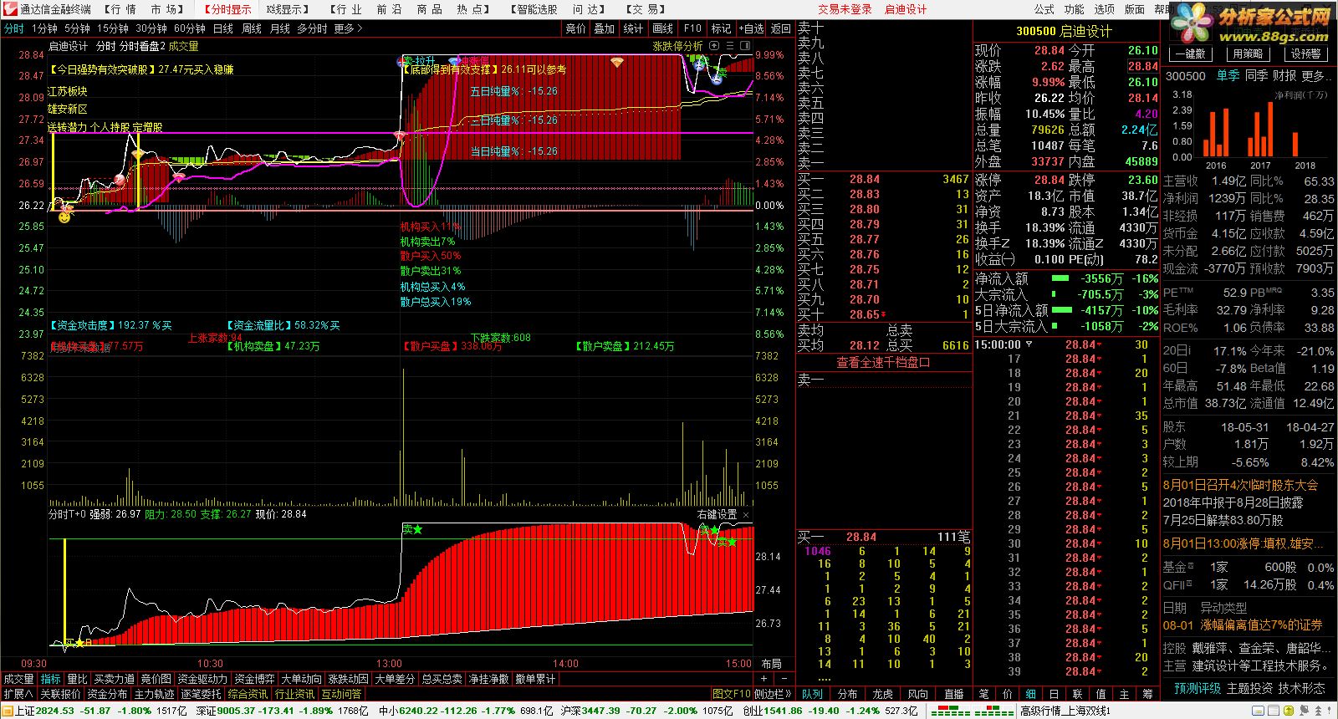Select the 30分钟 period
Screen dimensions: 1338x719
pyautogui.click(x=151, y=28)
